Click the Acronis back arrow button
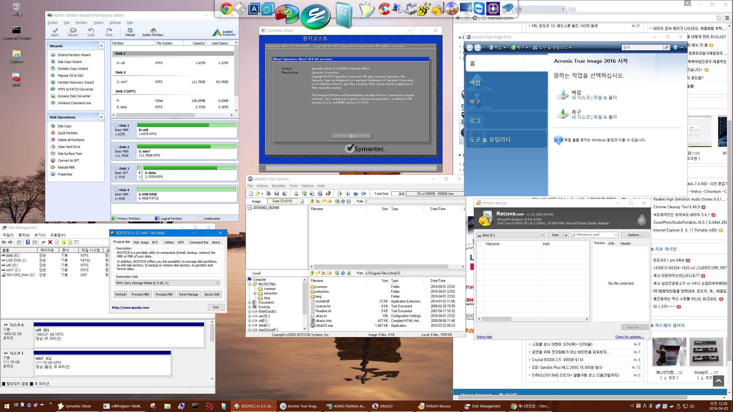 (470, 47)
